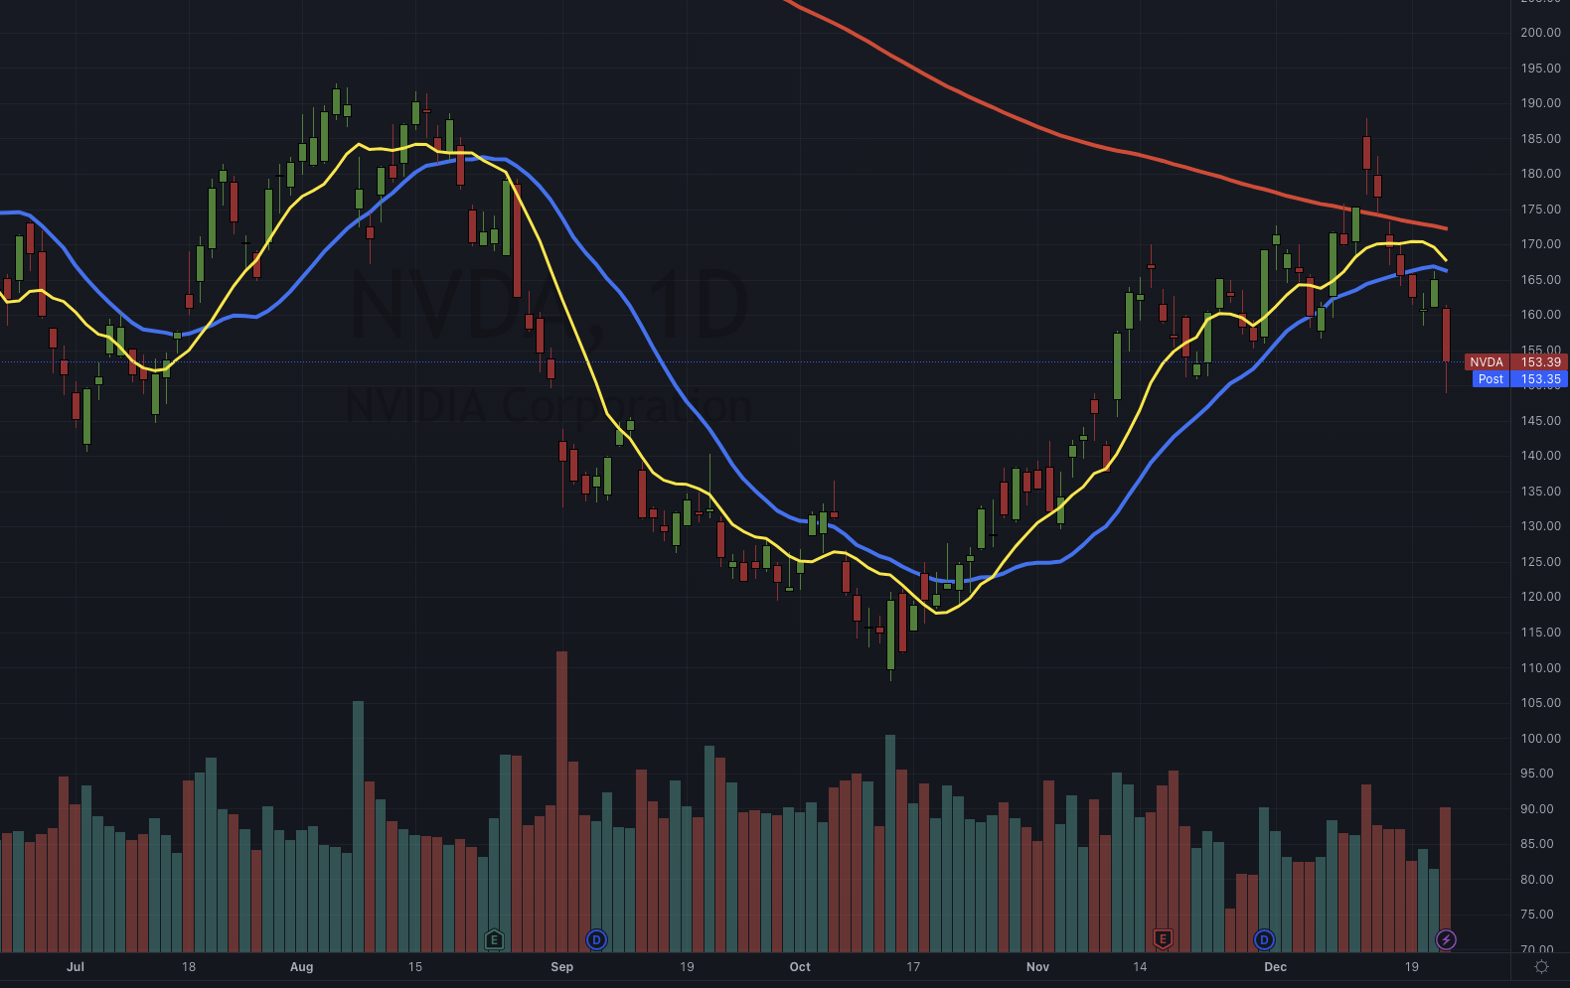Screen dimensions: 1570x988
Task: Click the tallest volume bar in early September
Action: (x=562, y=801)
